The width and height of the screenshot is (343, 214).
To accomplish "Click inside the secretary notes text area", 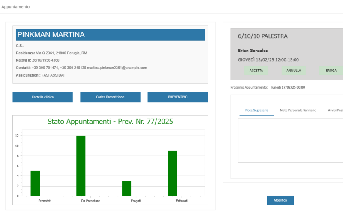I will 290,140.
